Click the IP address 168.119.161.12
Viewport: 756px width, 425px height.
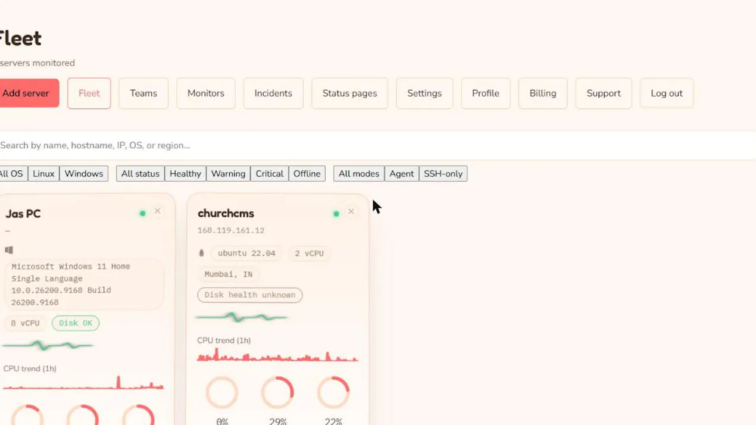(231, 230)
